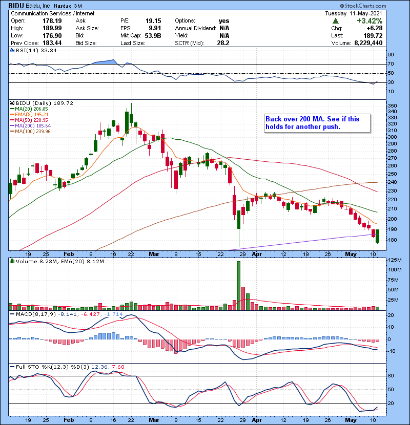Click the 'Apr' label on the price date axis

pos(257,253)
